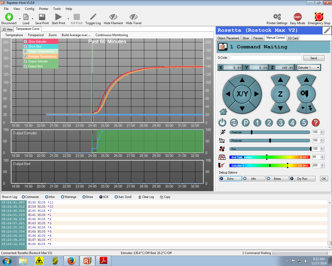Viewport: 332px width, 266px height.
Task: Uncheck the Output Bed checkbox
Action: (25, 66)
